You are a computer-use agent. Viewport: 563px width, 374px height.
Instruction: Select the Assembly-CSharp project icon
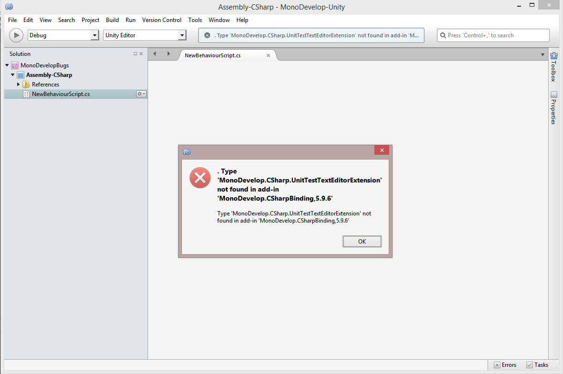(21, 75)
